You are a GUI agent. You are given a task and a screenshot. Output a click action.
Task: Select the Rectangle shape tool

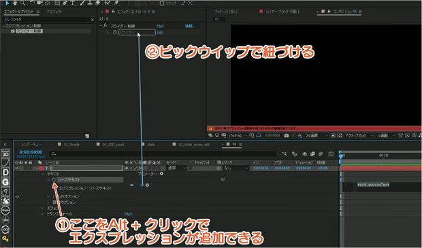(57, 3)
